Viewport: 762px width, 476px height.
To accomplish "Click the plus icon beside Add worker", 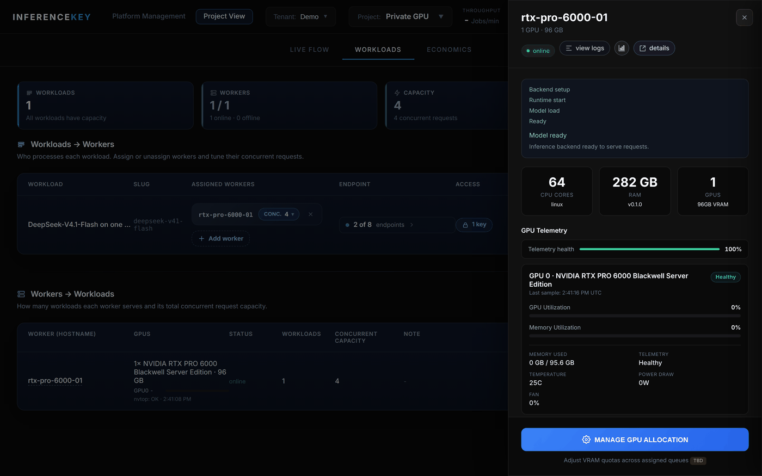I will tap(201, 238).
